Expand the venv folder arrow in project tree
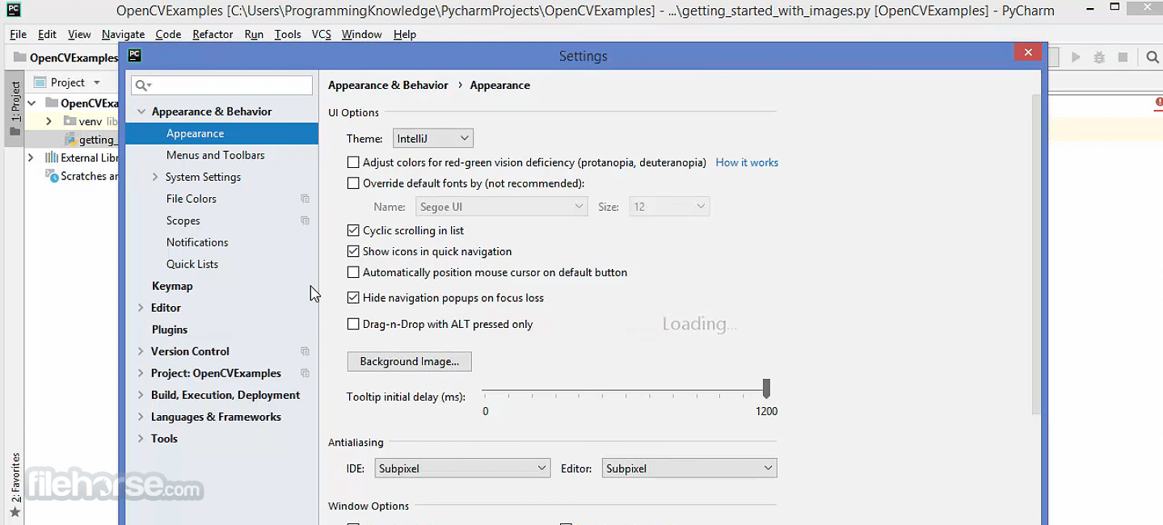 (48, 121)
